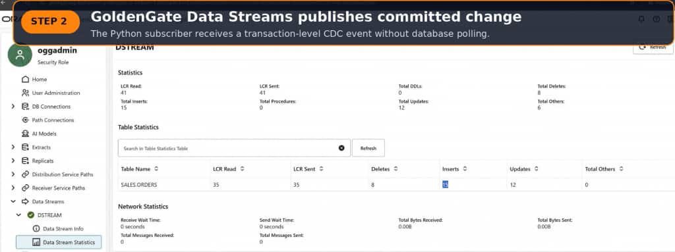The width and height of the screenshot is (675, 252).
Task: Click the Table Statistics section heading
Action: 138,127
